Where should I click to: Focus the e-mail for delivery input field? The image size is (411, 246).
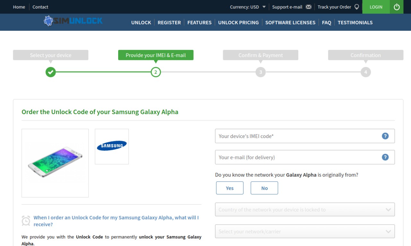[305, 157]
